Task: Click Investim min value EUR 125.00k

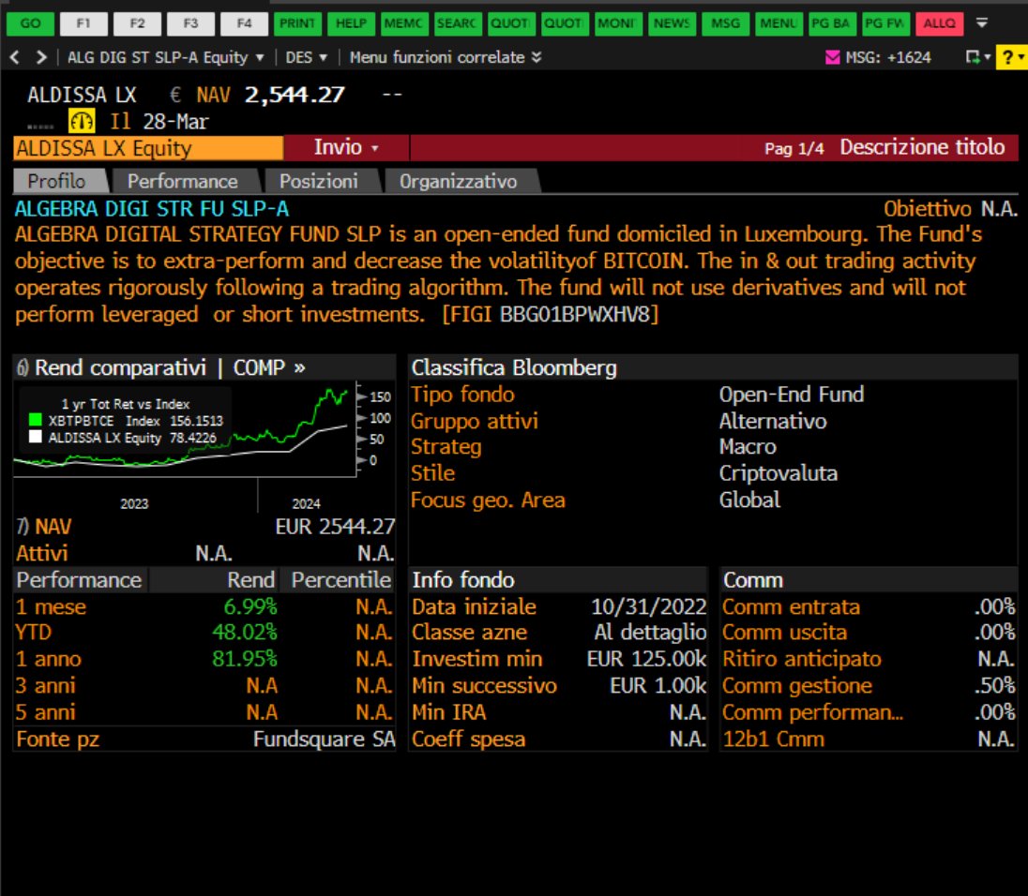Action: click(x=646, y=659)
